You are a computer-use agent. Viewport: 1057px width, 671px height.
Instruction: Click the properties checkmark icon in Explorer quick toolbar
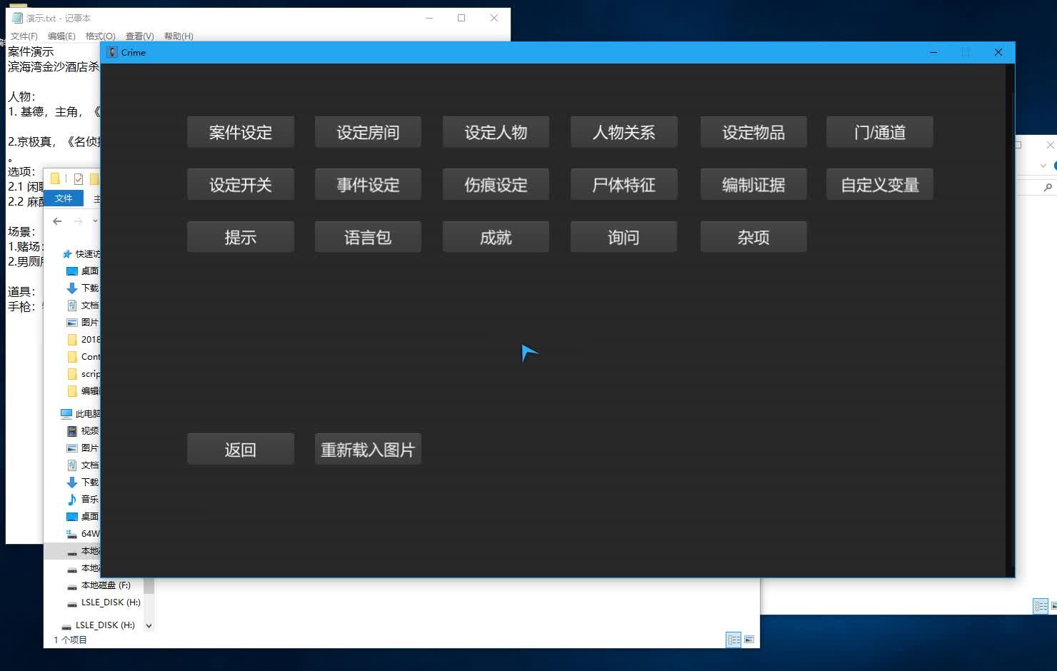tap(78, 178)
